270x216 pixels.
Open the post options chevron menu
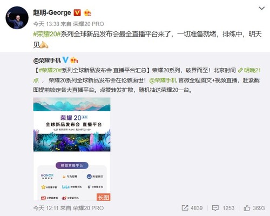coord(261,8)
